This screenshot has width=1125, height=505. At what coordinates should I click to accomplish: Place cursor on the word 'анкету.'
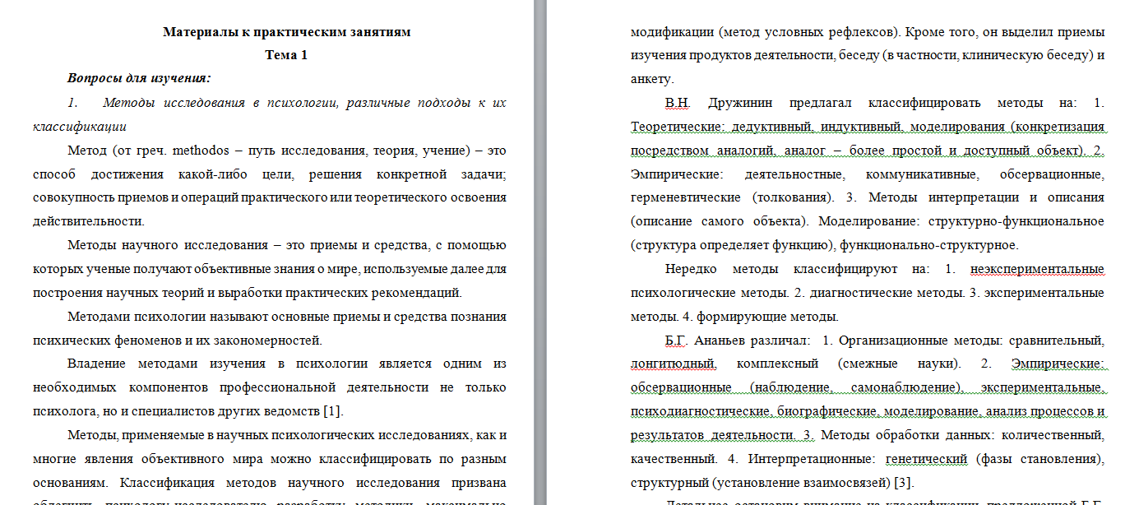(652, 80)
